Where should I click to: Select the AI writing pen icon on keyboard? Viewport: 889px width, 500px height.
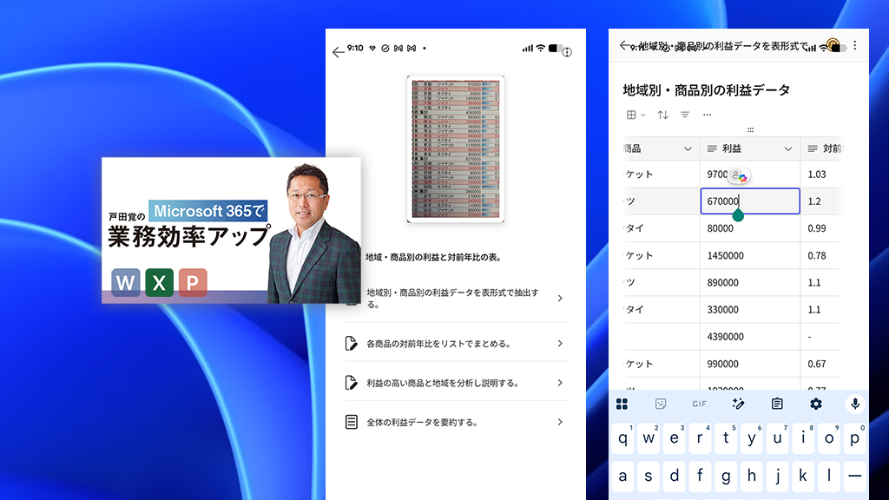click(738, 403)
